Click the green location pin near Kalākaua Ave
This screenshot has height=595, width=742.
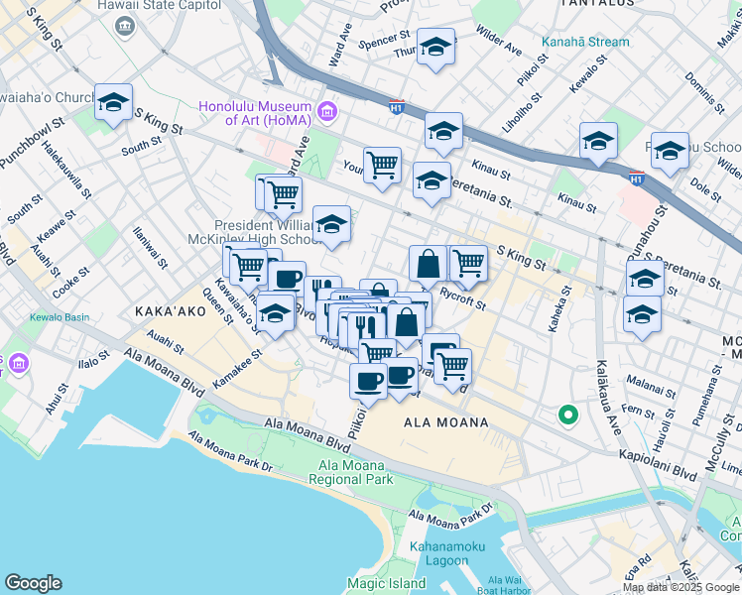[568, 416]
